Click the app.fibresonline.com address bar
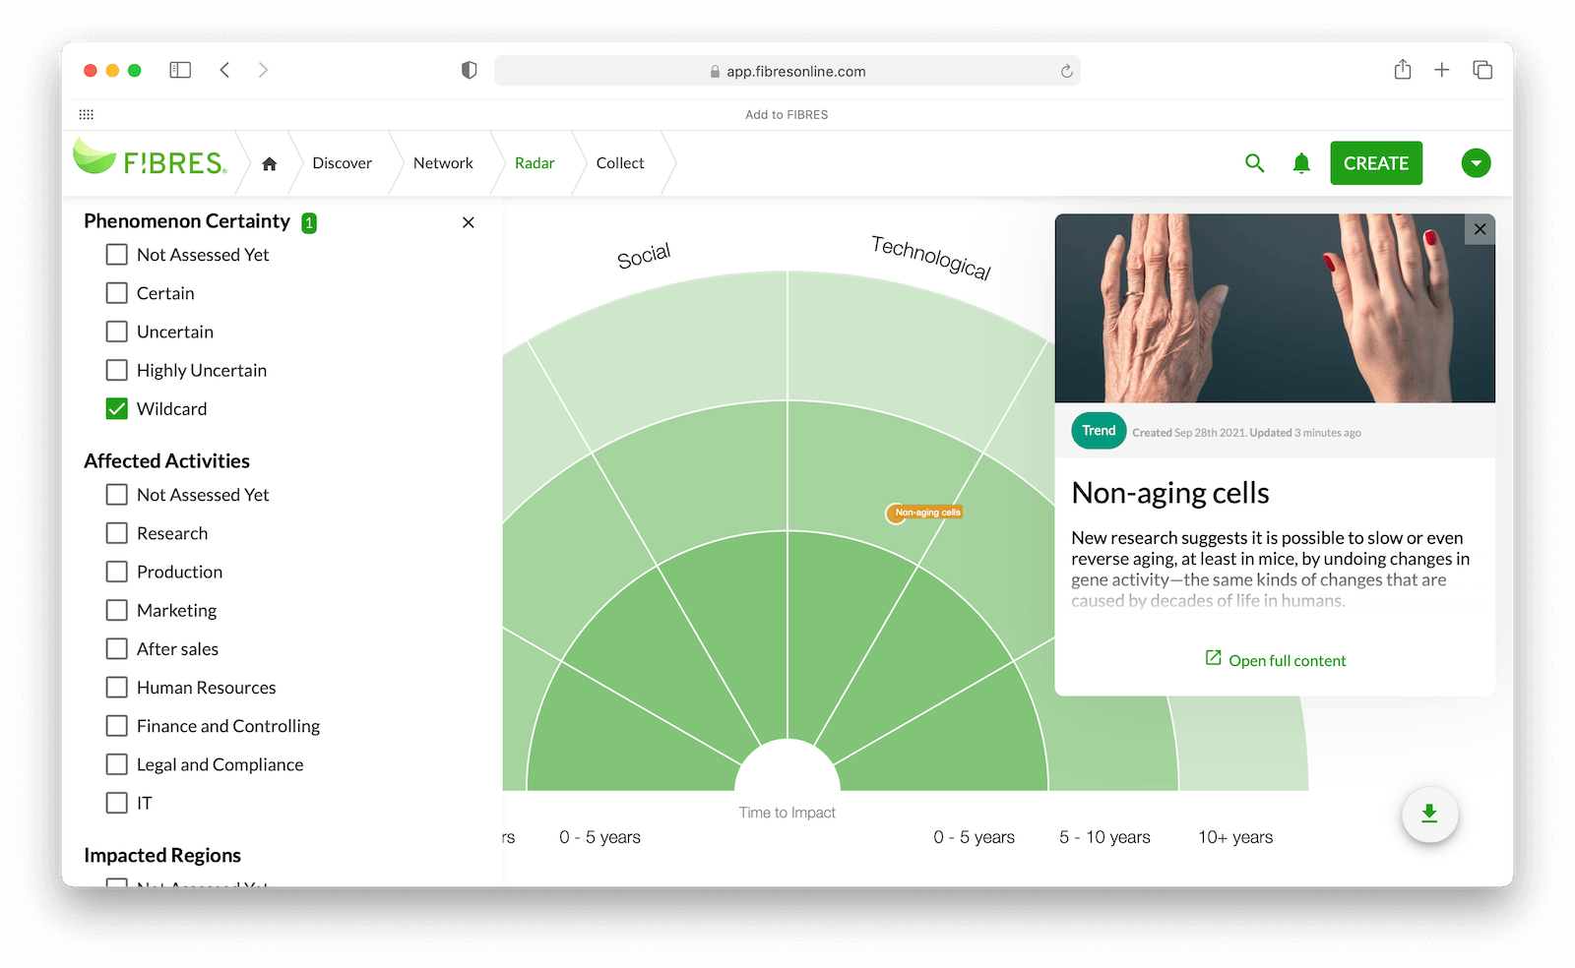Image resolution: width=1575 pixels, height=968 pixels. tap(787, 71)
